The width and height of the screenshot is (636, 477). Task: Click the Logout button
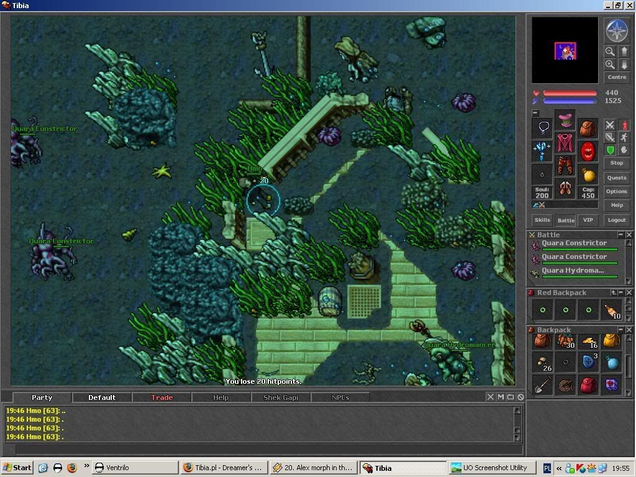(x=617, y=220)
